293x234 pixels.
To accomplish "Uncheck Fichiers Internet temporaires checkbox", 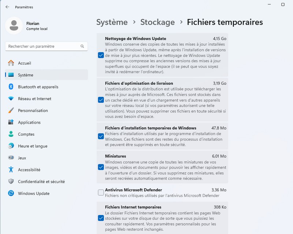I will tap(101, 218).
